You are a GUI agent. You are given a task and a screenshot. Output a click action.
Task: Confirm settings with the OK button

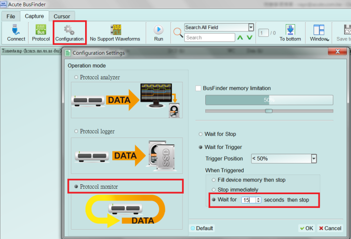pos(307,228)
